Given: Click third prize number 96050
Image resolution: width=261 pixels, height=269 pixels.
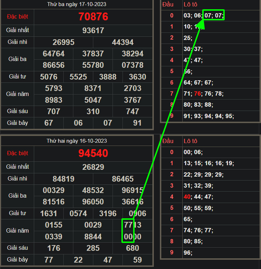Looking at the screenshot, I should pyautogui.click(x=93, y=202).
